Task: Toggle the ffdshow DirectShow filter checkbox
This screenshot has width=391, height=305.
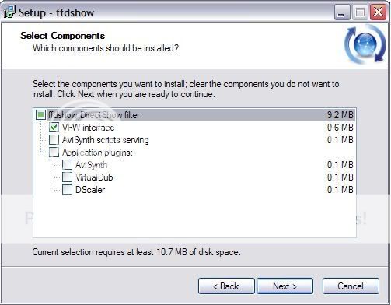Action: [x=40, y=114]
